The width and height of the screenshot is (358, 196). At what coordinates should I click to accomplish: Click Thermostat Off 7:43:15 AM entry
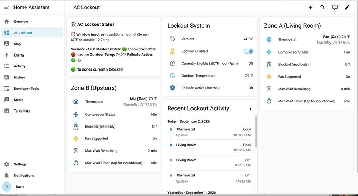[213, 178]
